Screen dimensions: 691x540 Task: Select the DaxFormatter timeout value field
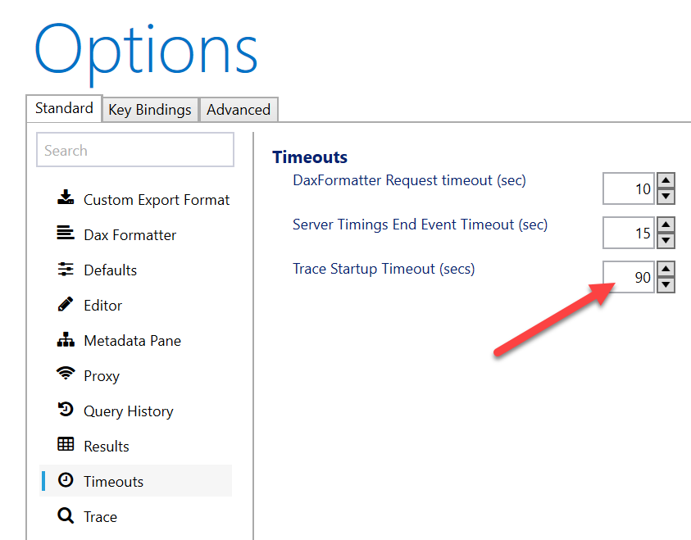click(628, 188)
